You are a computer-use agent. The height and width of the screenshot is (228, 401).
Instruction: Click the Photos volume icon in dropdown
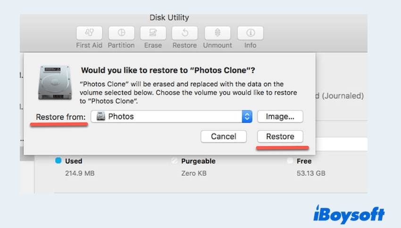pyautogui.click(x=100, y=117)
